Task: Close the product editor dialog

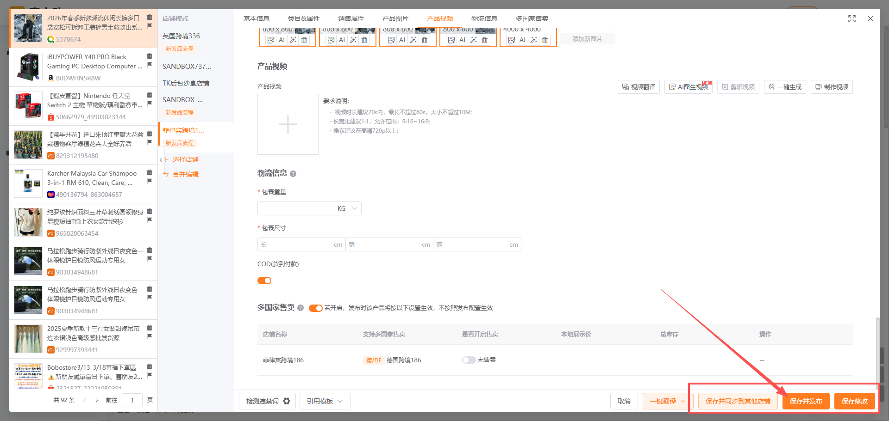Action: click(x=870, y=18)
